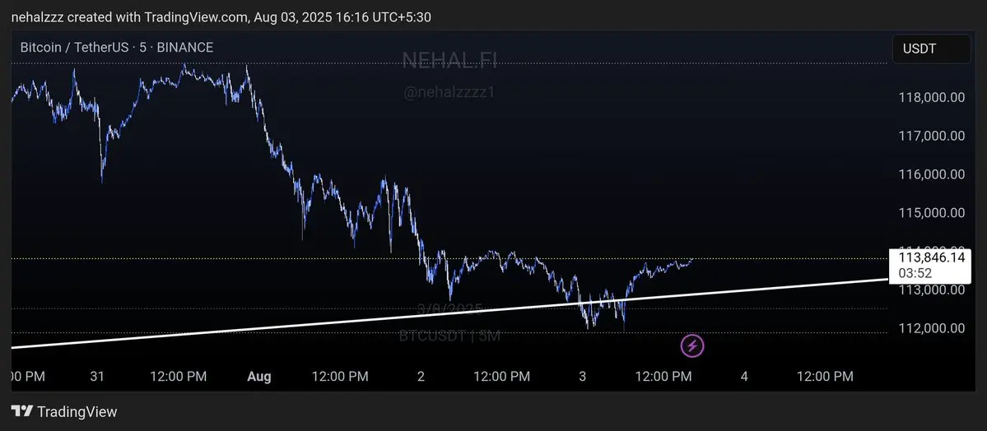Select the 116,000.00 price axis label

coord(931,174)
